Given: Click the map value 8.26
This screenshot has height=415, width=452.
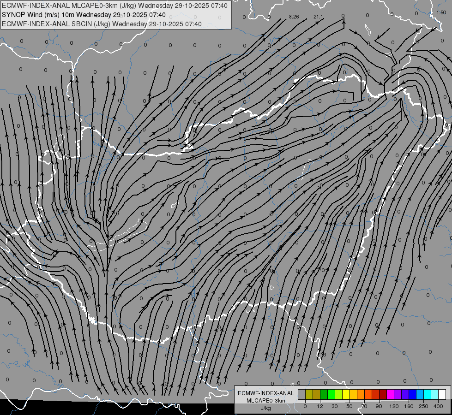Looking at the screenshot, I should [x=294, y=17].
